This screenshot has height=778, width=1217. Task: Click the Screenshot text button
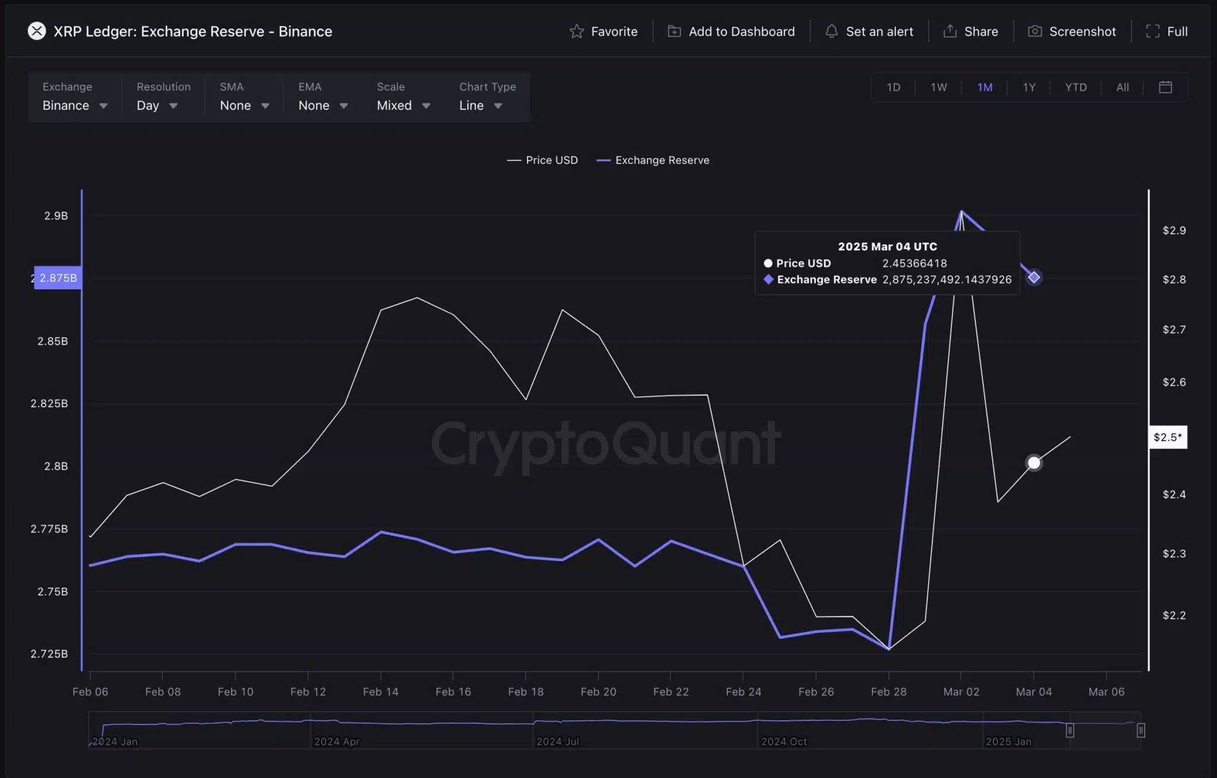(x=1082, y=32)
